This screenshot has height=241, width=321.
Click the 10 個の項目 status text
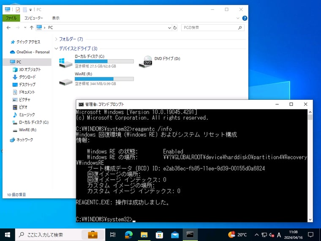[16, 194]
